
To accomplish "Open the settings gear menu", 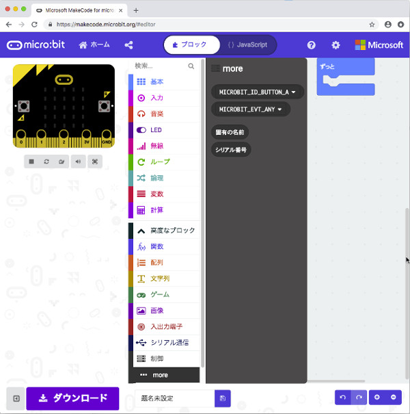I will pyautogui.click(x=336, y=45).
